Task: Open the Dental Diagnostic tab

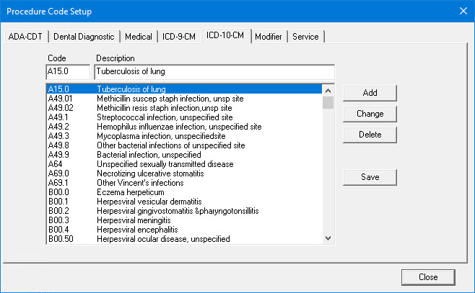Action: pyautogui.click(x=84, y=37)
